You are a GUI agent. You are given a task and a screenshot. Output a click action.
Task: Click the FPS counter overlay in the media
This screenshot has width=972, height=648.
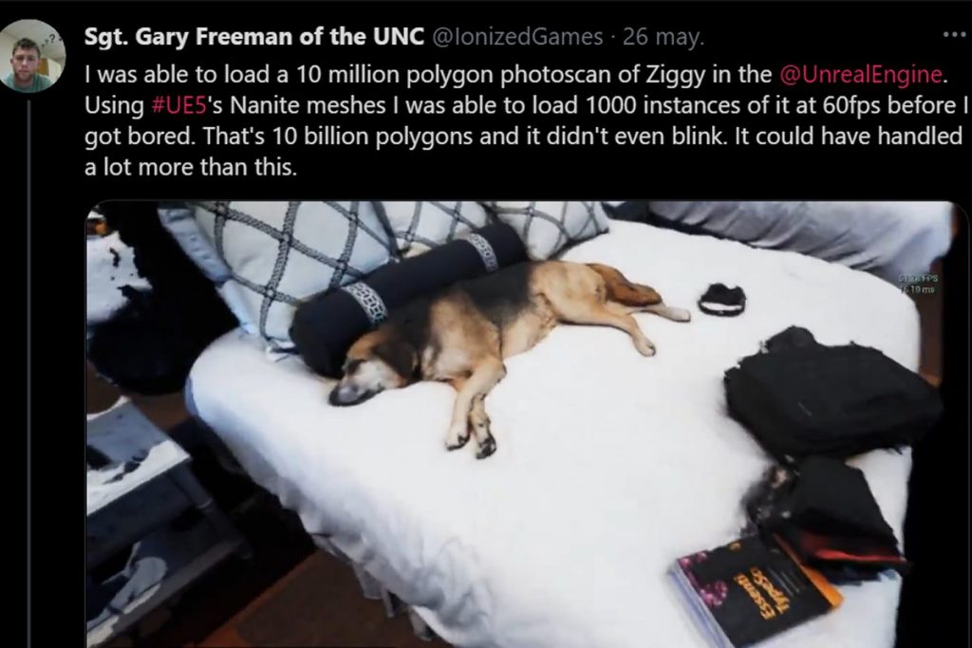pyautogui.click(x=918, y=285)
